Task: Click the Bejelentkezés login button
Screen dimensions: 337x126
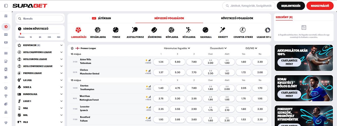Action: coord(291,6)
